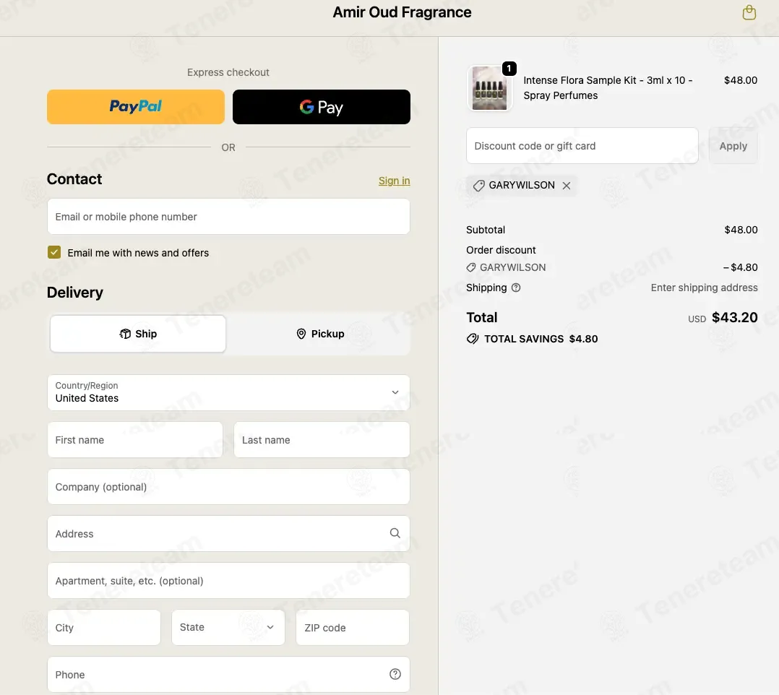Click the Apply discount button
This screenshot has width=779, height=695.
pos(733,146)
